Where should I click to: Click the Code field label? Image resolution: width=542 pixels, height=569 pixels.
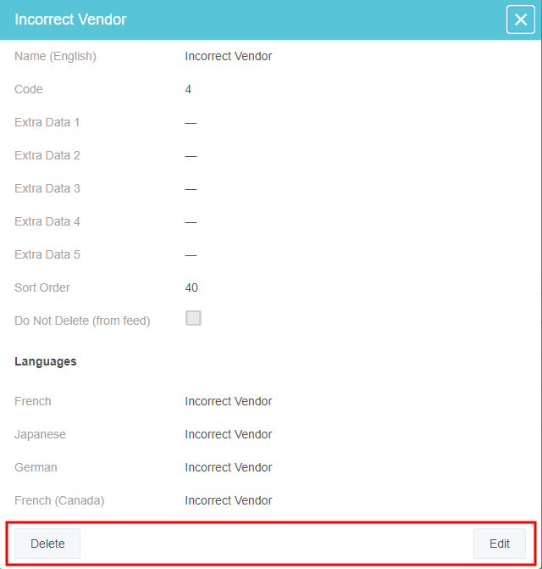pos(29,90)
